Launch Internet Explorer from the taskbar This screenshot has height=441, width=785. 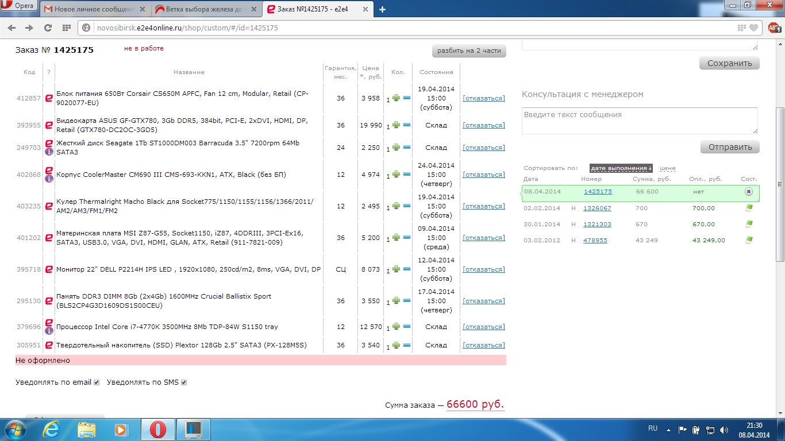pos(51,429)
